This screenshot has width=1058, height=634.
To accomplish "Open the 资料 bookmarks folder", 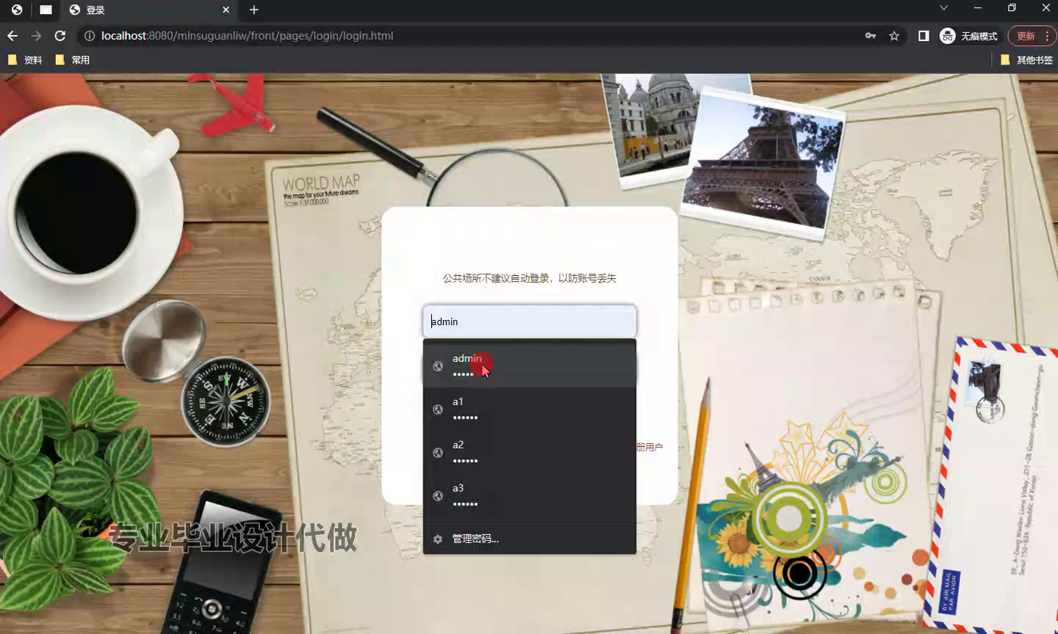I will (x=25, y=60).
